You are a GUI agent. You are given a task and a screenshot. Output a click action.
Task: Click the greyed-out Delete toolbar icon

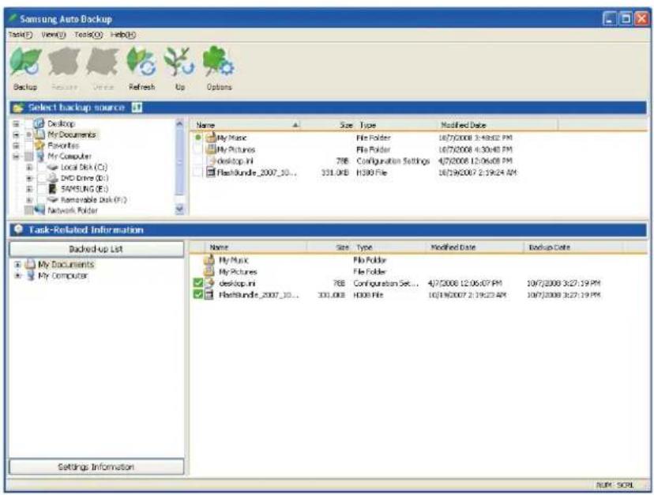(x=103, y=62)
